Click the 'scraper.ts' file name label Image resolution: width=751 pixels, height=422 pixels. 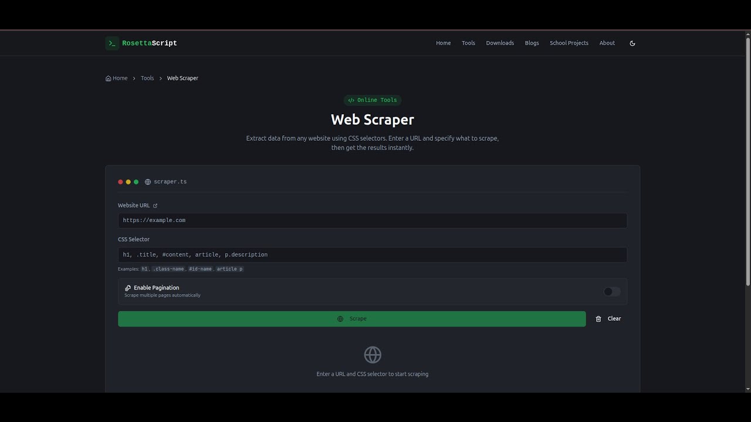tap(170, 182)
